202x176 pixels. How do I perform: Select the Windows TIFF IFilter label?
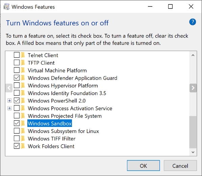[52, 139]
